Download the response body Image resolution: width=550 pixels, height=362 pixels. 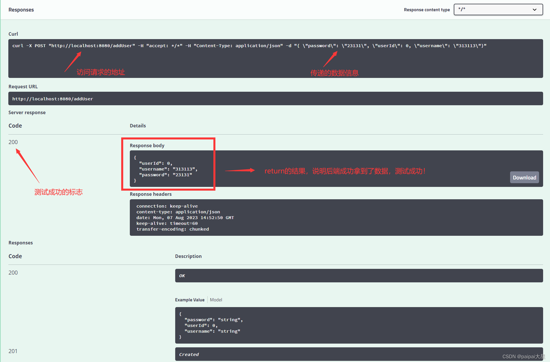[524, 177]
